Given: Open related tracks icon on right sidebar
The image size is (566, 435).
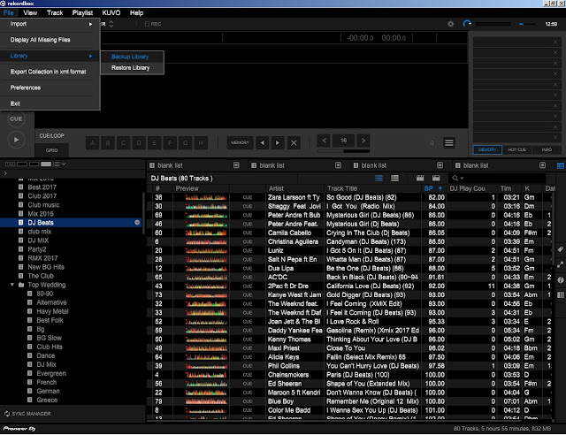Looking at the screenshot, I should (x=560, y=264).
